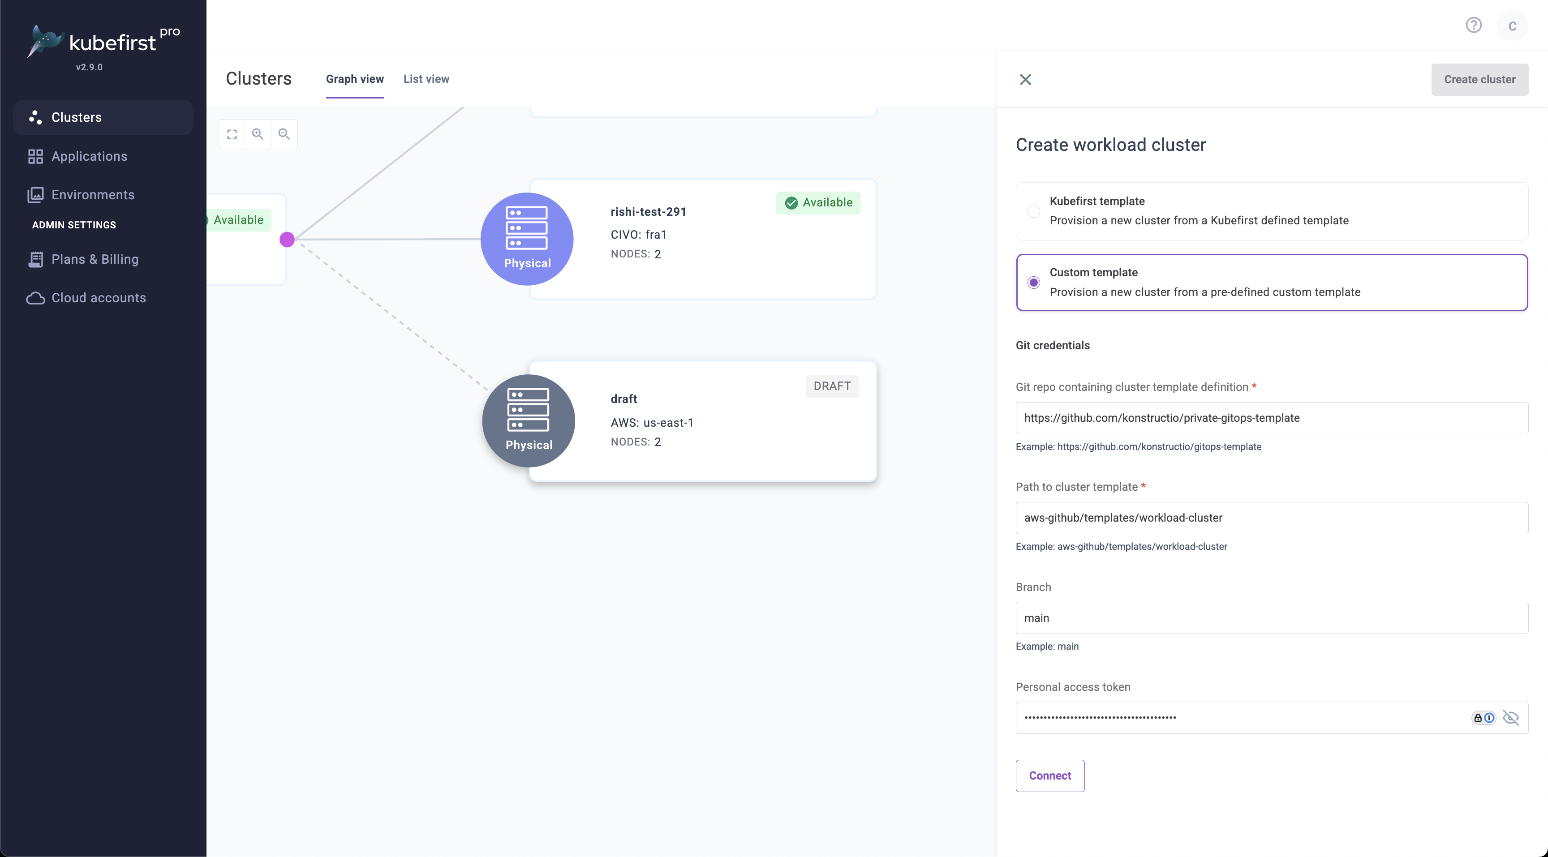Close the Create workload cluster panel
This screenshot has height=857, width=1548.
coord(1025,79)
